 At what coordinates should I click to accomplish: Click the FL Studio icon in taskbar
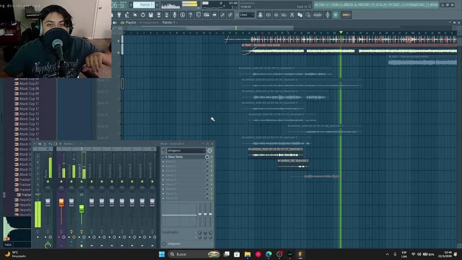(300, 254)
